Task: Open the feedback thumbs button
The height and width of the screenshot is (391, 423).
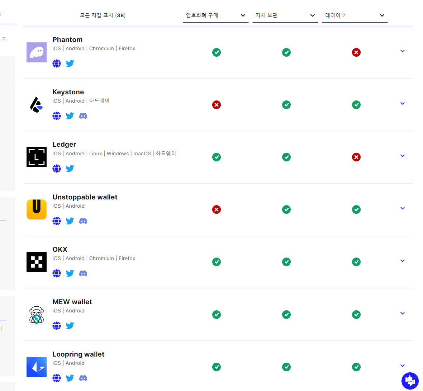Action: pyautogui.click(x=410, y=381)
